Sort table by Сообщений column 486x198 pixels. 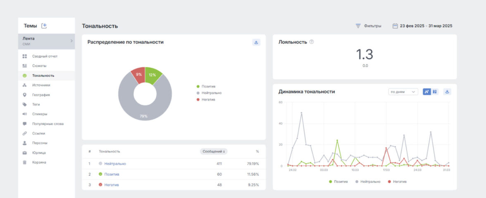coord(214,151)
